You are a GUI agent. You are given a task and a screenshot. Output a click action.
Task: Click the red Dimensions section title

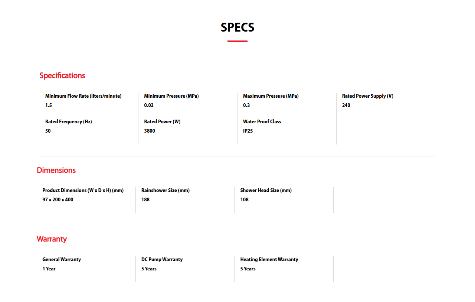click(56, 171)
